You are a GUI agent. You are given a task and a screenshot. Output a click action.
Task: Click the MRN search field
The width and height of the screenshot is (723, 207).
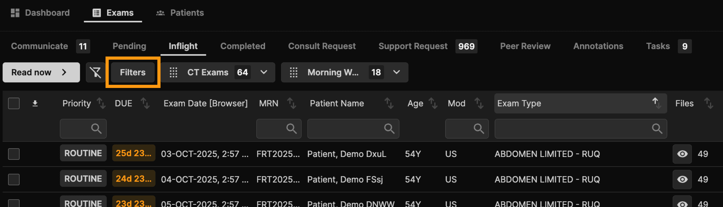pyautogui.click(x=279, y=129)
